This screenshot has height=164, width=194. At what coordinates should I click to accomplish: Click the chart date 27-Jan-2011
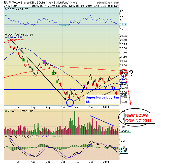11,6
